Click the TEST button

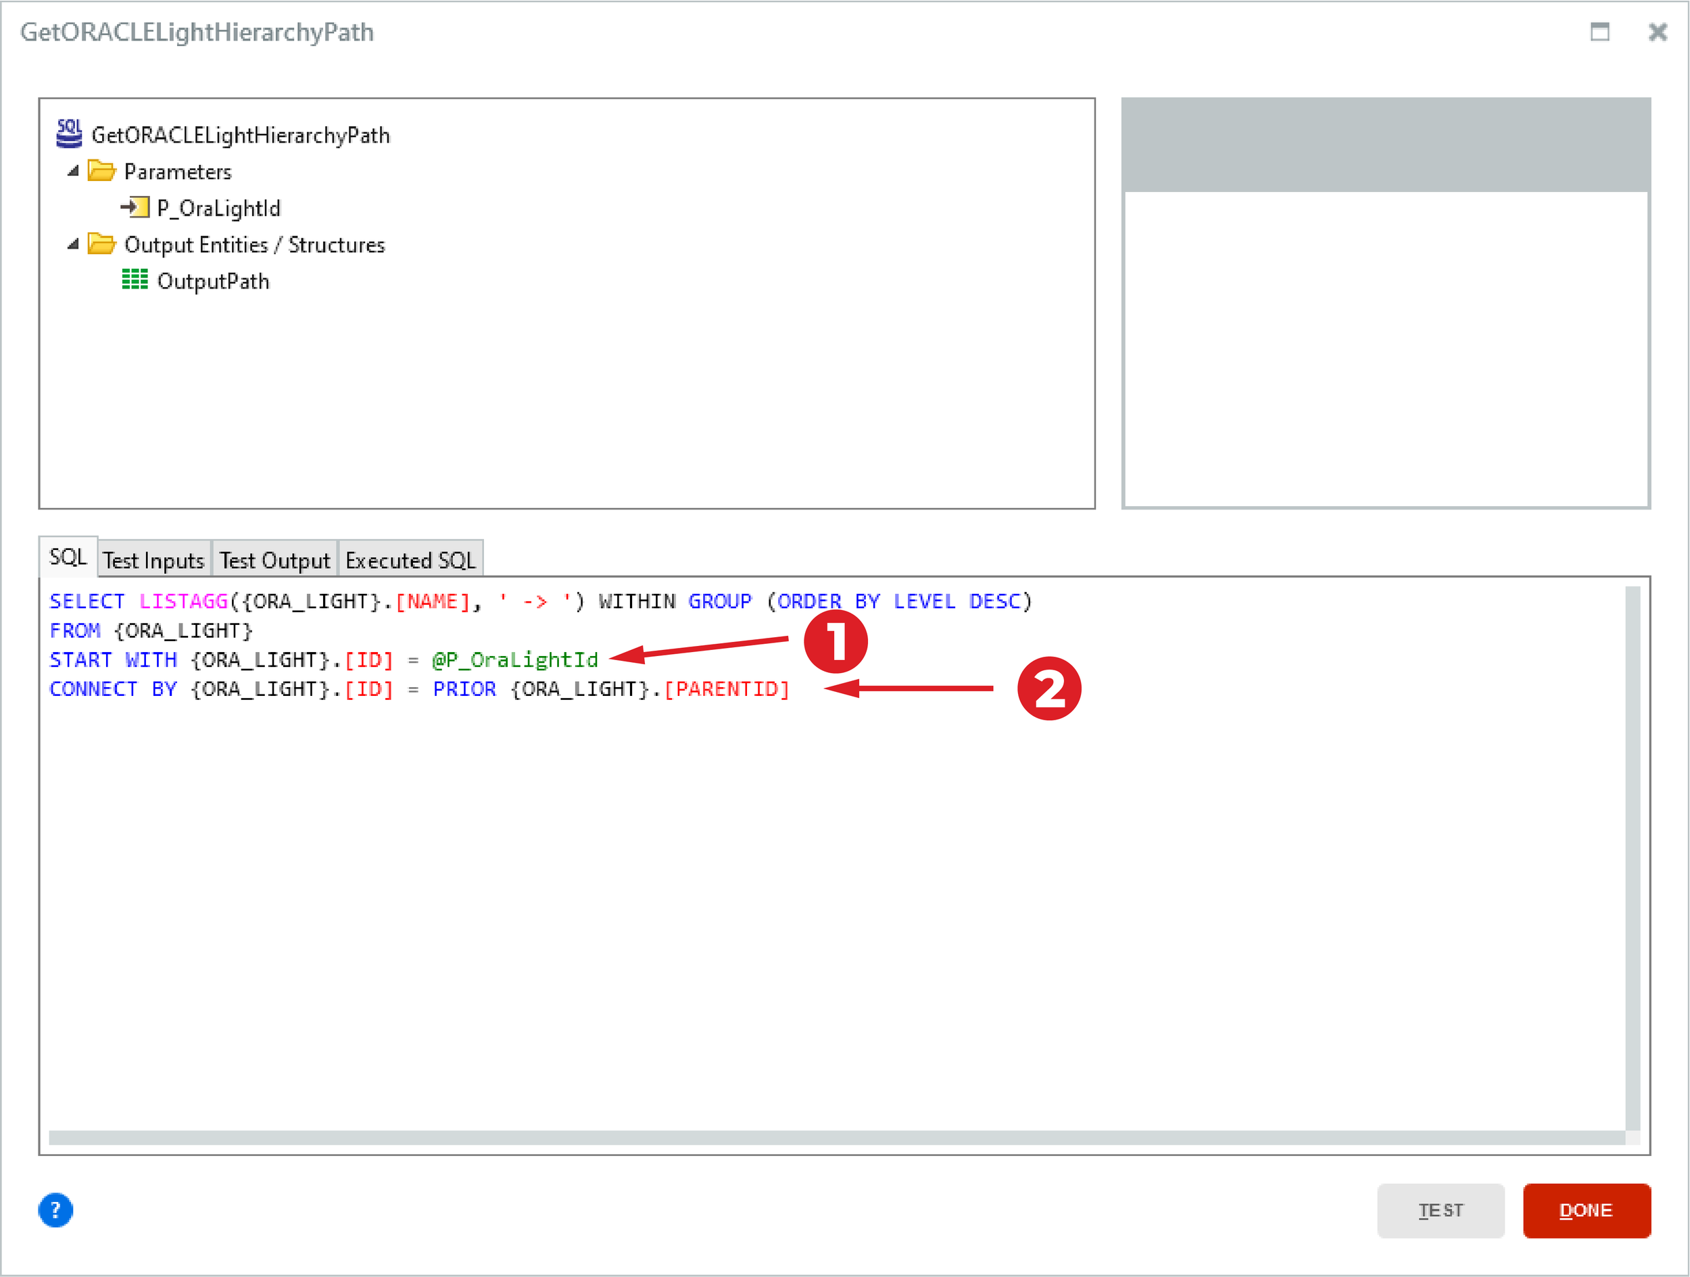(1441, 1211)
